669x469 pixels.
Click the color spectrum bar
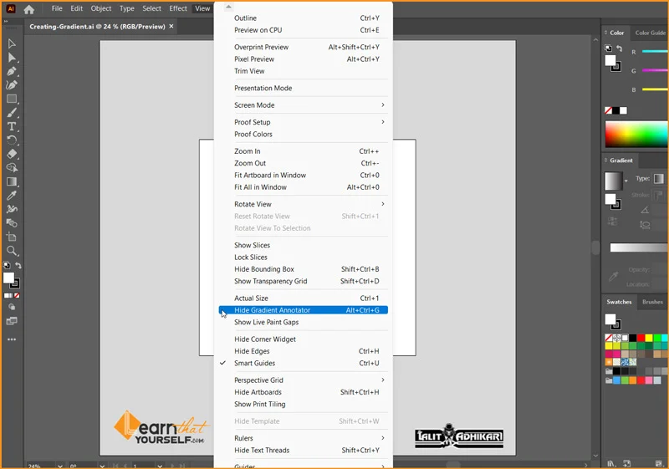636,135
